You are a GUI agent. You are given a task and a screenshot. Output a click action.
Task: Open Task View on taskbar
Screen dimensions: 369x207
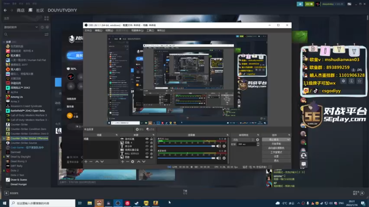pos(80,203)
